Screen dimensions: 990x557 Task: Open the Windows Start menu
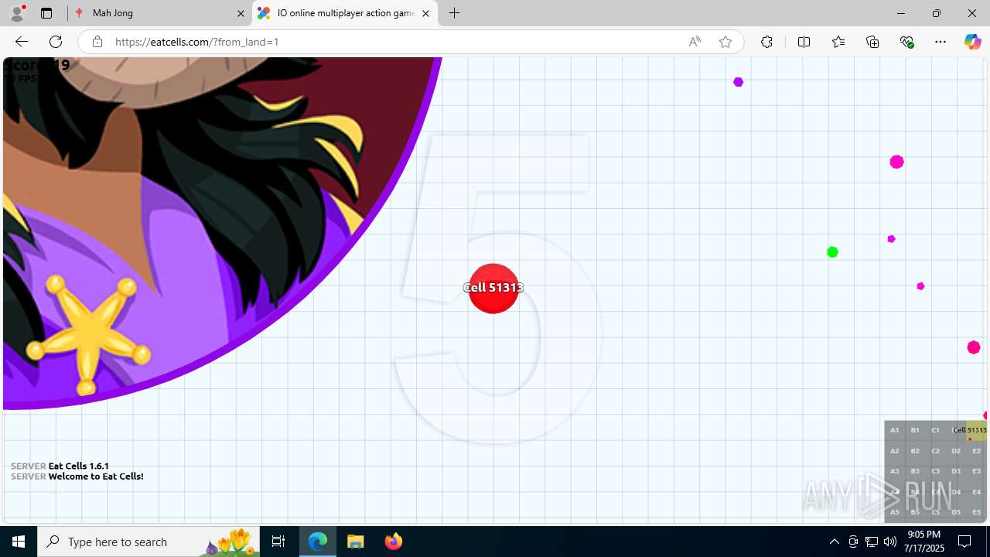point(19,542)
